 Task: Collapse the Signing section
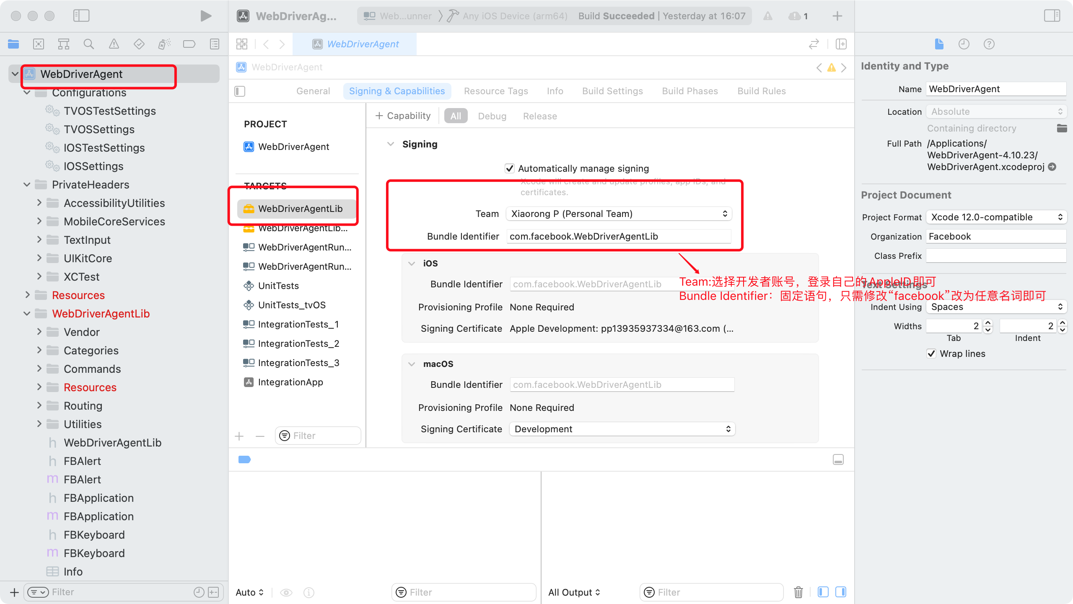coord(391,144)
